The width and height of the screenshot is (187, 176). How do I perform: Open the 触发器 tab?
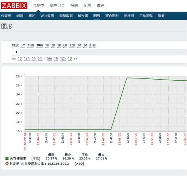[x=83, y=16]
